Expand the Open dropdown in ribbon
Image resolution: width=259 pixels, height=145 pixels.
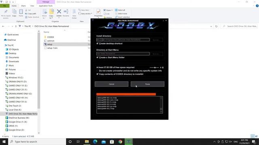pyautogui.click(x=112, y=10)
